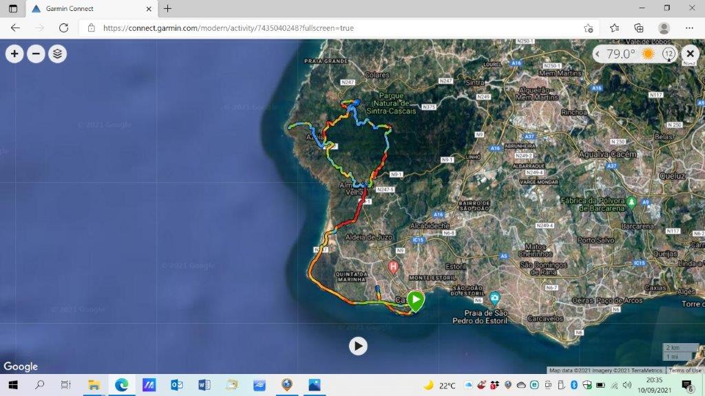Click the Sintra place label on the map

coord(475,82)
